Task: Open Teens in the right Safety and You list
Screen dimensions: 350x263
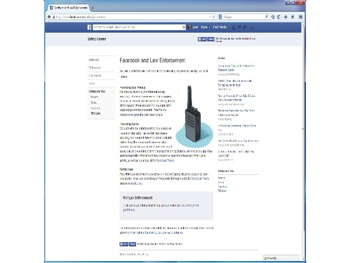Action: [221, 182]
